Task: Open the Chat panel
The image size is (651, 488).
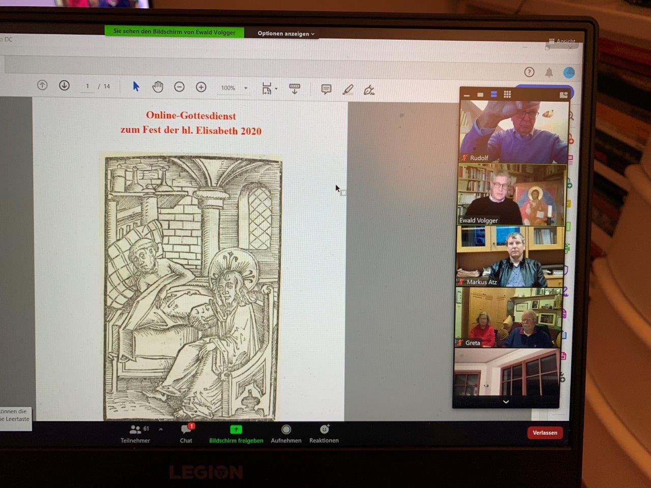Action: (186, 434)
